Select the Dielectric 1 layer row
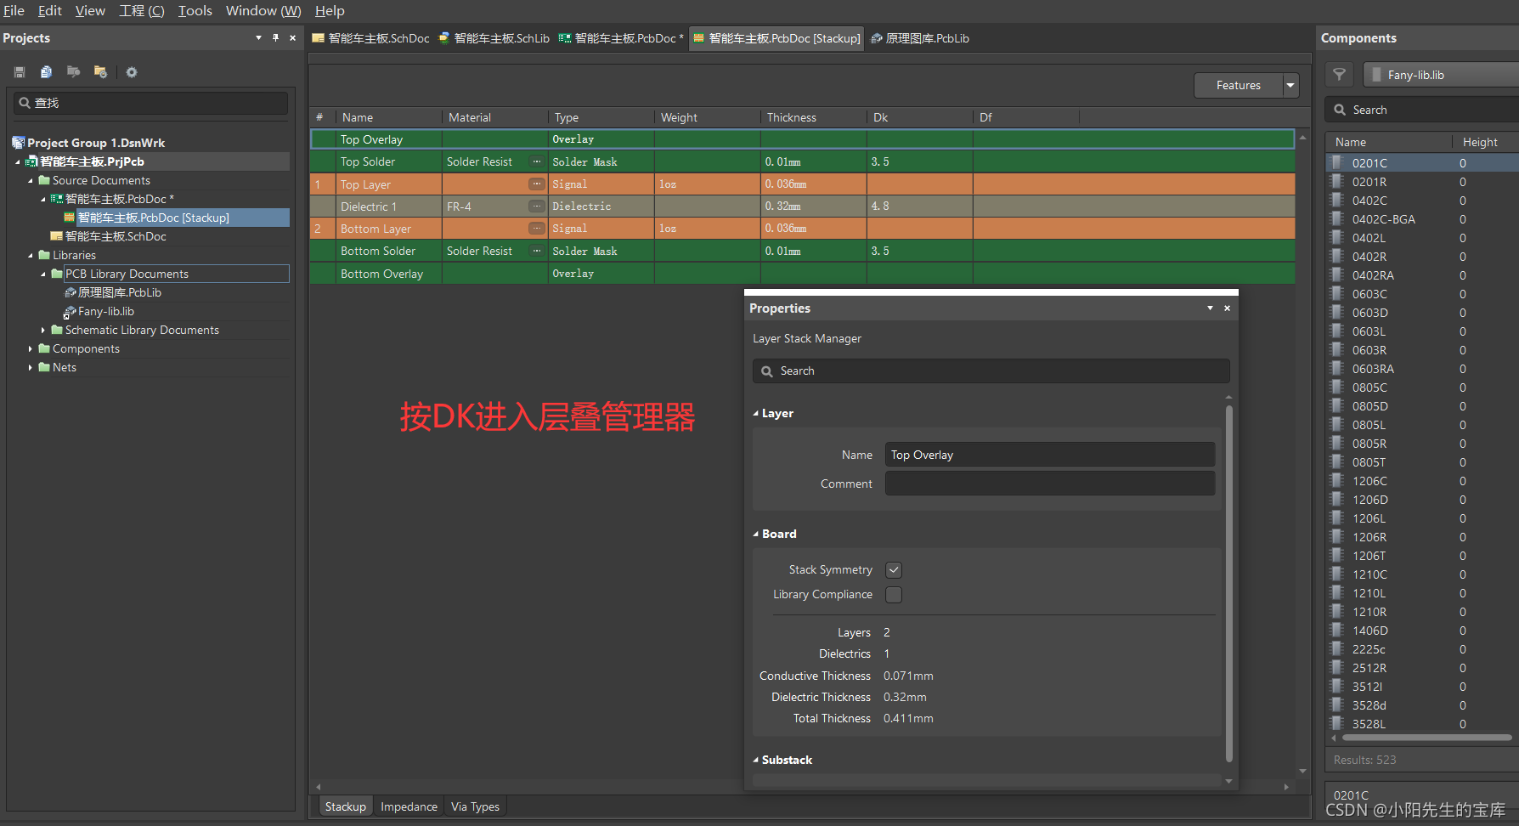This screenshot has width=1519, height=826. pos(803,206)
